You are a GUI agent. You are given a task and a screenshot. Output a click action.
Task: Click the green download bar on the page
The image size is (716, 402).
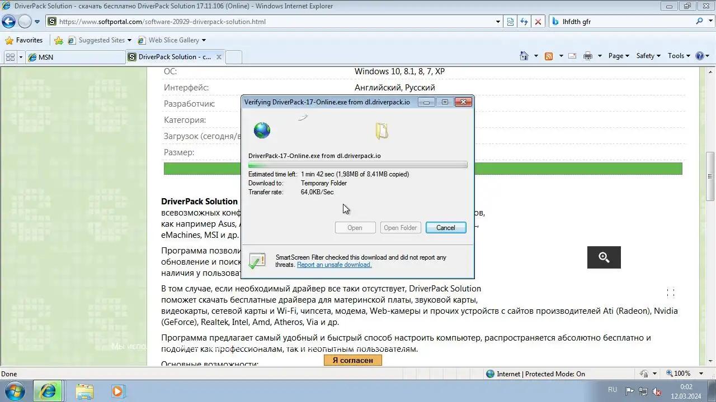[x=423, y=169]
